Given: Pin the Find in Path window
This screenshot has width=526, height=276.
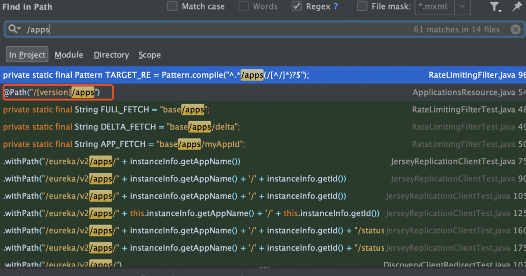Looking at the screenshot, I should click(517, 7).
